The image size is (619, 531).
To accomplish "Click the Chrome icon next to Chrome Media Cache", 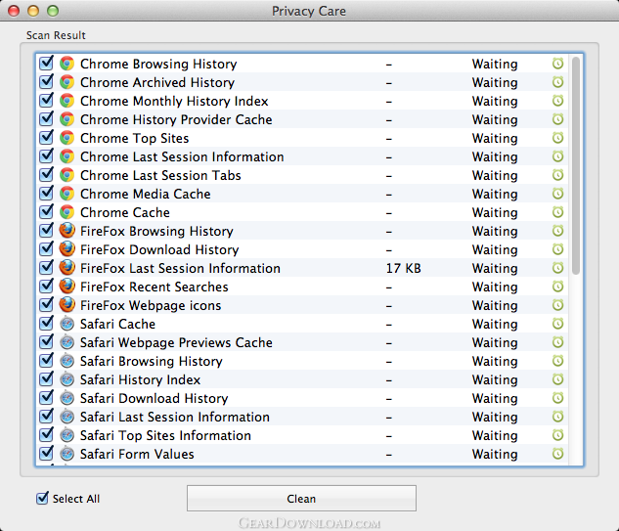I will click(x=67, y=194).
